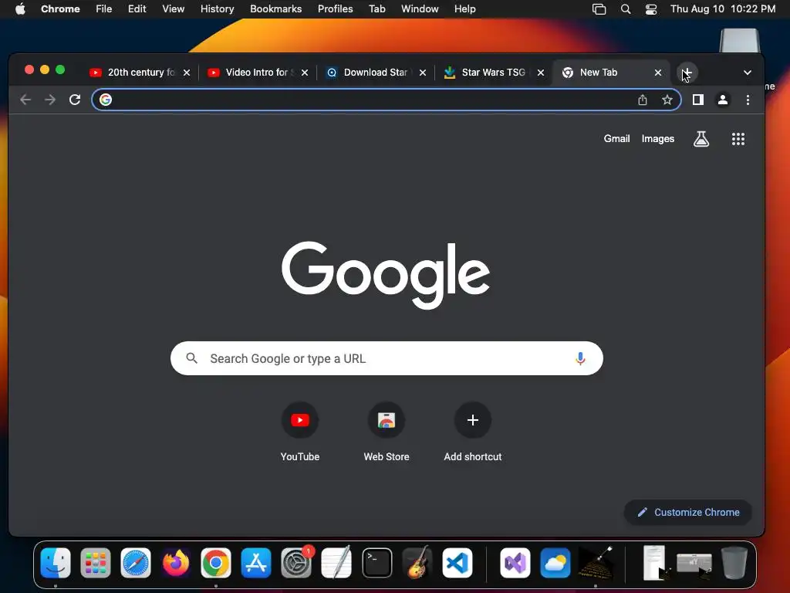Open the View menu
Viewport: 790px width, 593px height.
pyautogui.click(x=174, y=9)
